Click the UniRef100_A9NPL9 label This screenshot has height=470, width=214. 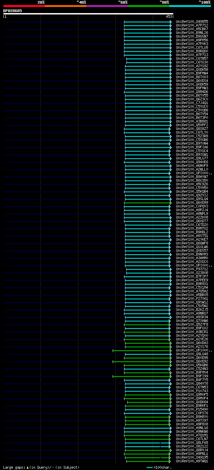coord(192,214)
